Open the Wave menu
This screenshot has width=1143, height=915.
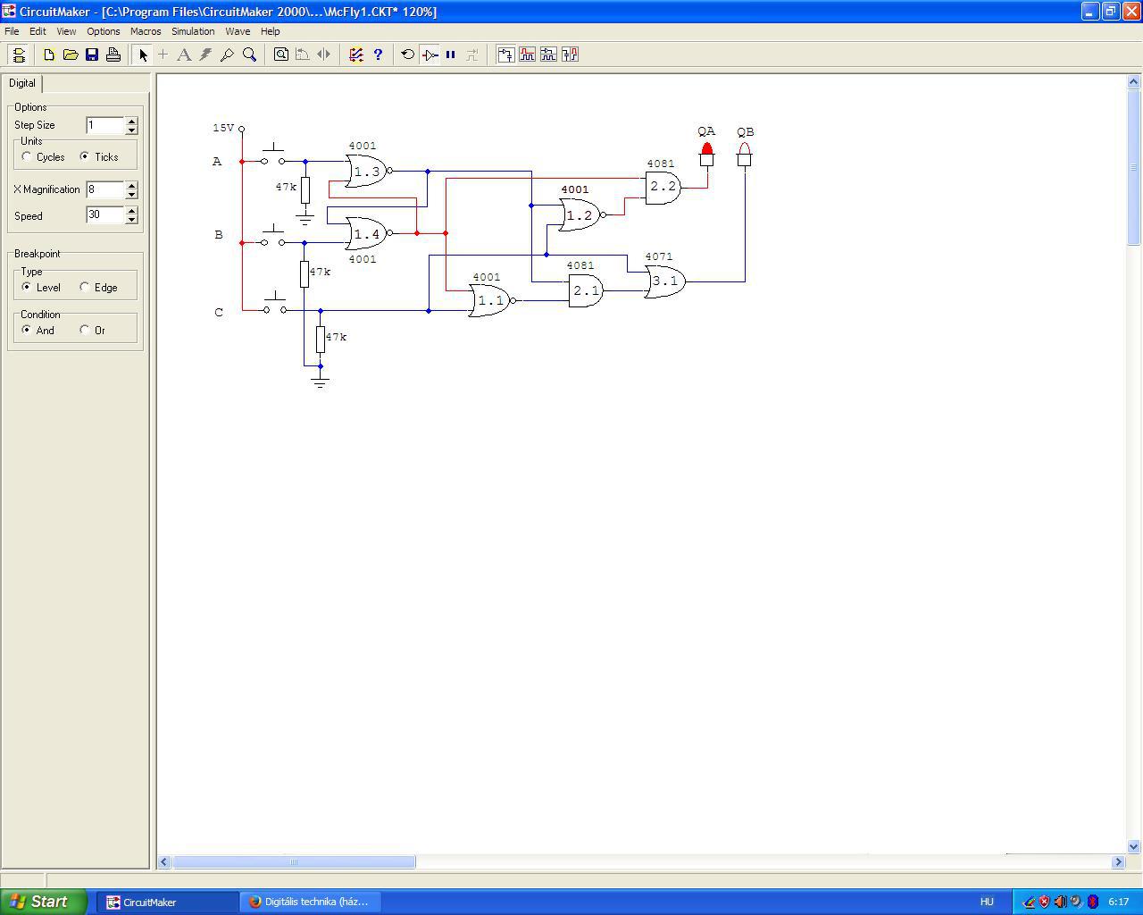coord(238,31)
